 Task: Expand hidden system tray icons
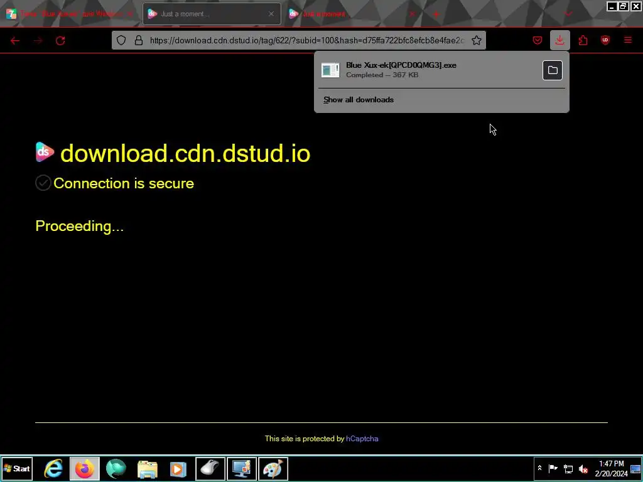pos(539,468)
